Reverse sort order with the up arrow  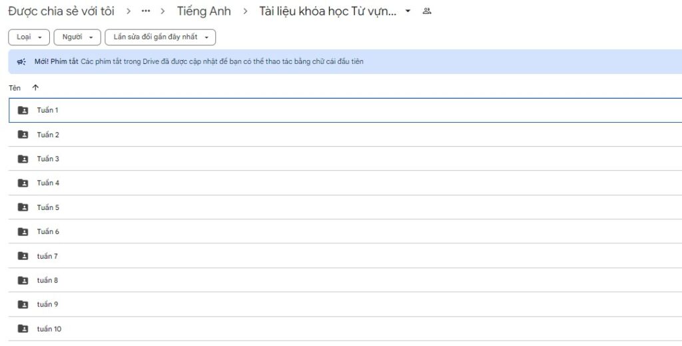[35, 87]
